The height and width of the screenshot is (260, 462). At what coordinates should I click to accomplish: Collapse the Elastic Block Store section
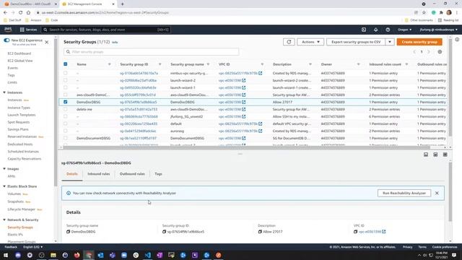pos(4,186)
